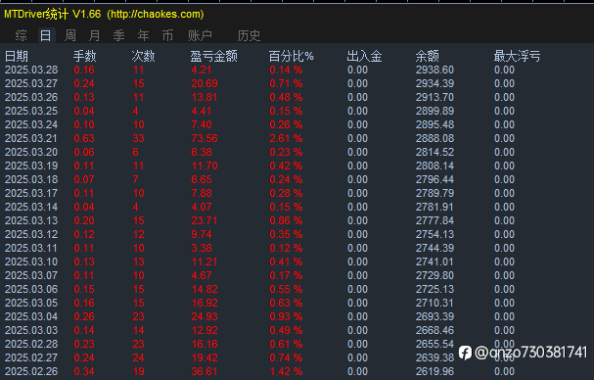
Task: Click balance value 2938.60
Action: (x=434, y=70)
